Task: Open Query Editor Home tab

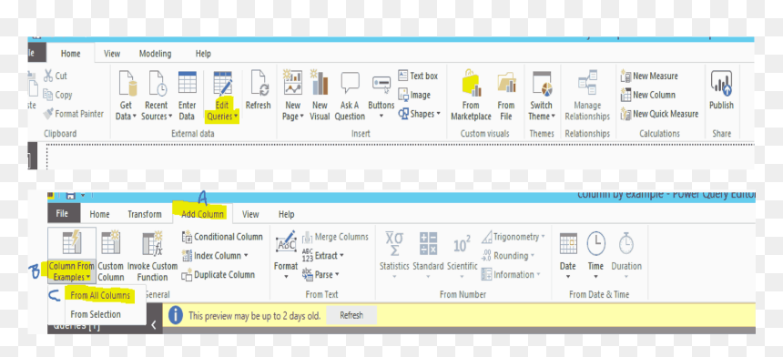Action: 99,214
